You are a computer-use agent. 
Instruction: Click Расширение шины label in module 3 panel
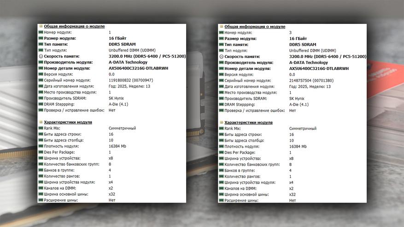(x=241, y=200)
